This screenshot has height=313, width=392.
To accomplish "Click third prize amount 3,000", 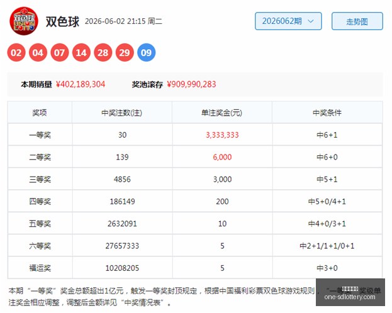I will 222,180.
